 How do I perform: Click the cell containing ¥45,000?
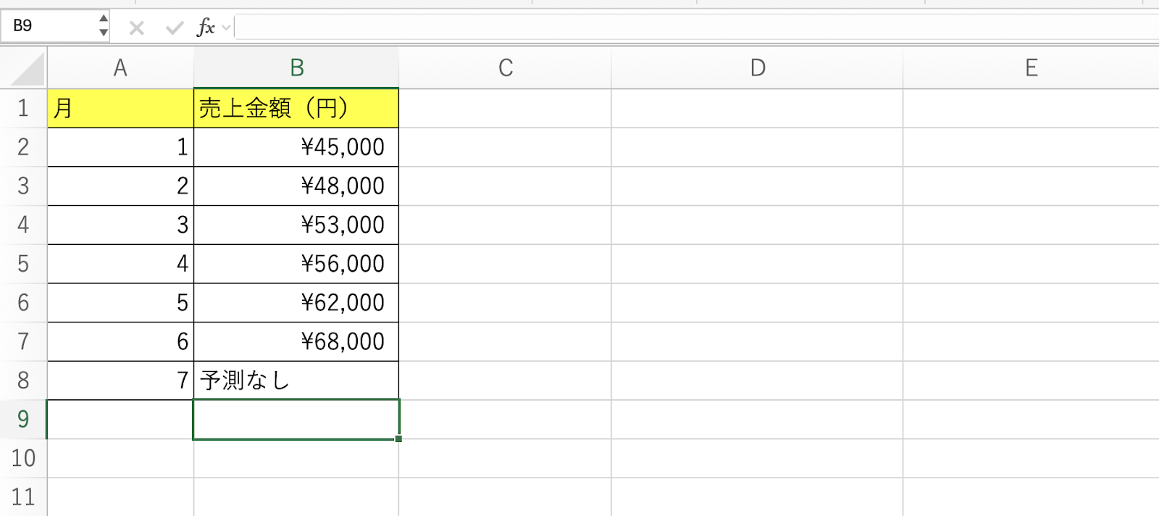pyautogui.click(x=296, y=147)
